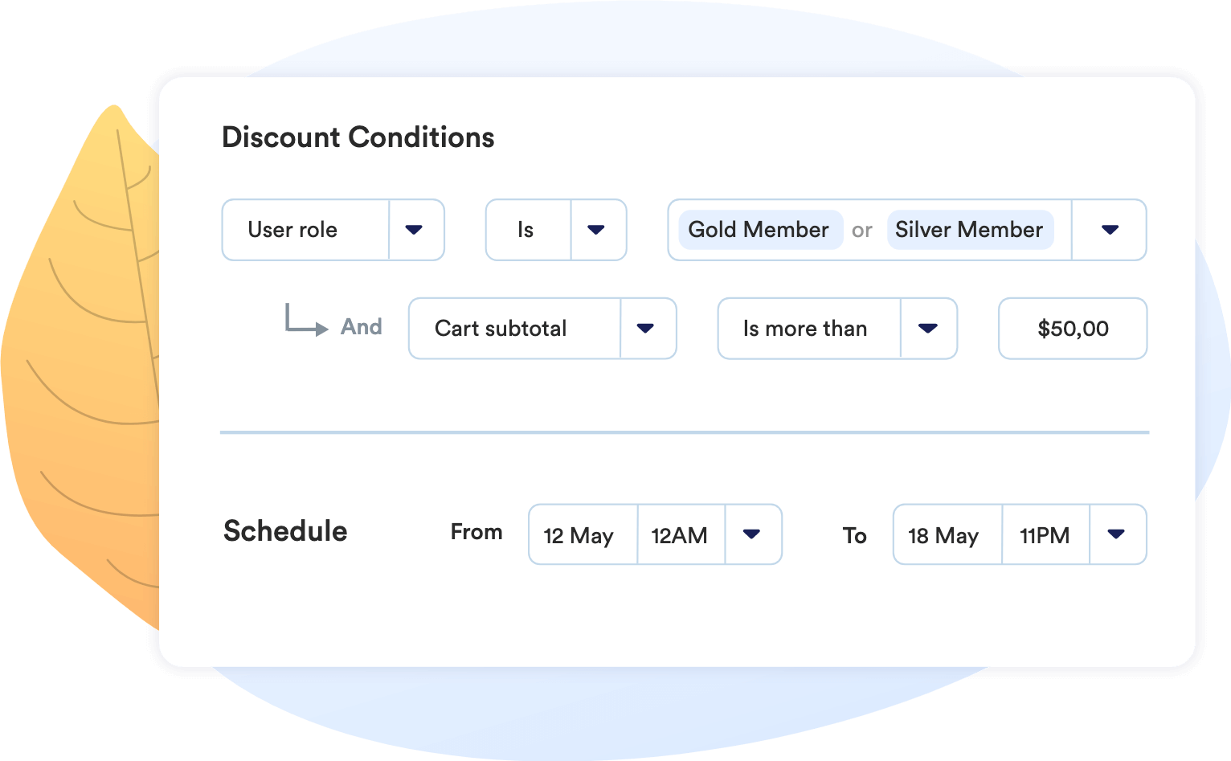Screen dimensions: 1231x761
Task: Click the Is operator text
Action: (x=526, y=230)
